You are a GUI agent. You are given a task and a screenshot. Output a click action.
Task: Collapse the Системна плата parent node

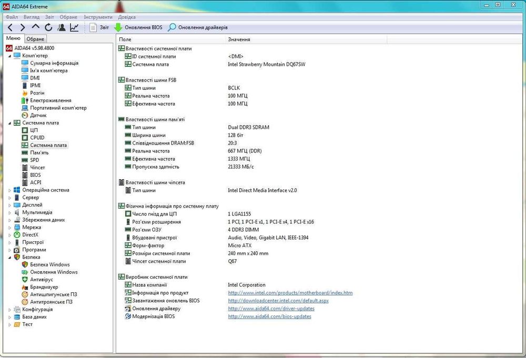[9, 123]
